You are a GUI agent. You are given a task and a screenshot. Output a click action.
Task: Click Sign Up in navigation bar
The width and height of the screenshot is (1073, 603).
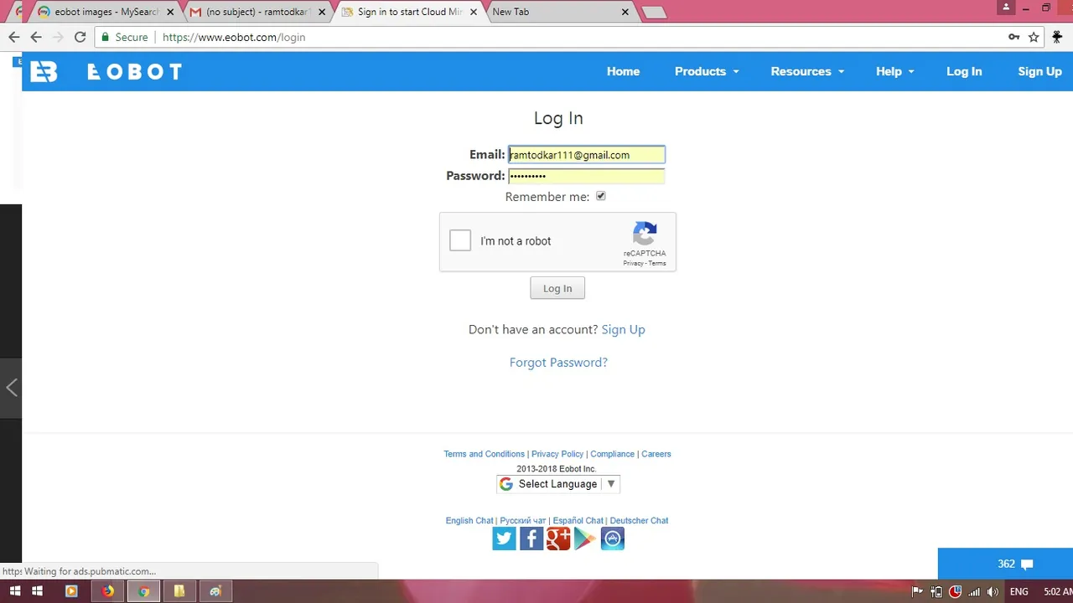click(1039, 71)
